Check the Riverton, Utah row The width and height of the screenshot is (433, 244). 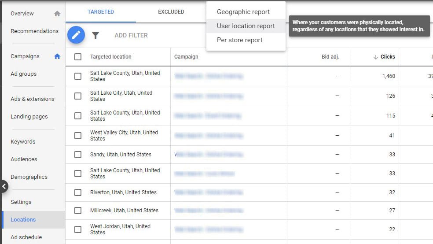point(78,192)
